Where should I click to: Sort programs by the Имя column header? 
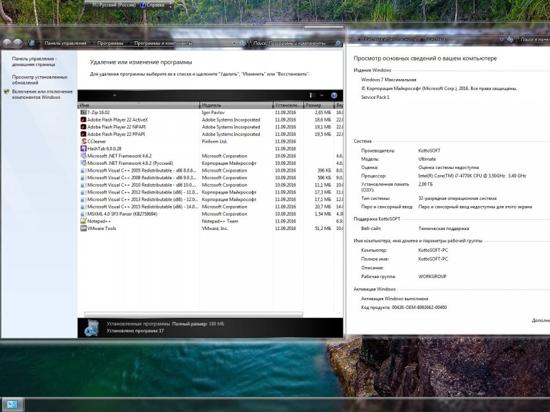point(139,105)
